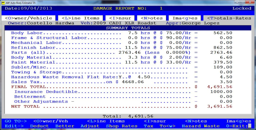Image resolution: width=256 pixels, height=130 pixels.
Task: Click the Total 4,691.56 status line
Action: pyautogui.click(x=128, y=116)
